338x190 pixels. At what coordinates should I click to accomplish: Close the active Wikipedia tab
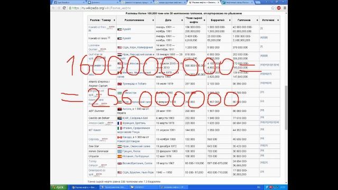point(218,2)
